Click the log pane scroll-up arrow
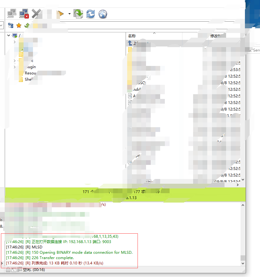This screenshot has width=260, height=277. (243, 205)
